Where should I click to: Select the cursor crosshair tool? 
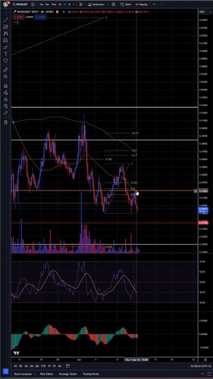[5, 13]
